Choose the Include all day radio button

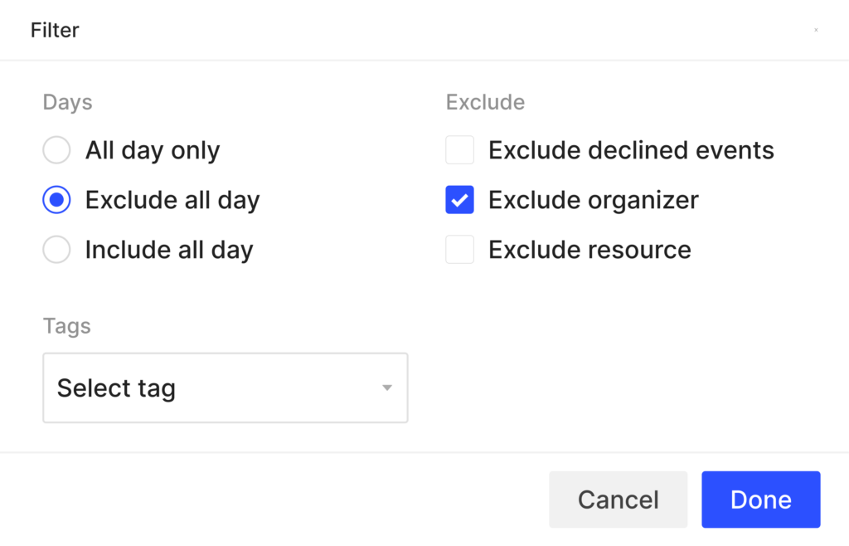56,250
